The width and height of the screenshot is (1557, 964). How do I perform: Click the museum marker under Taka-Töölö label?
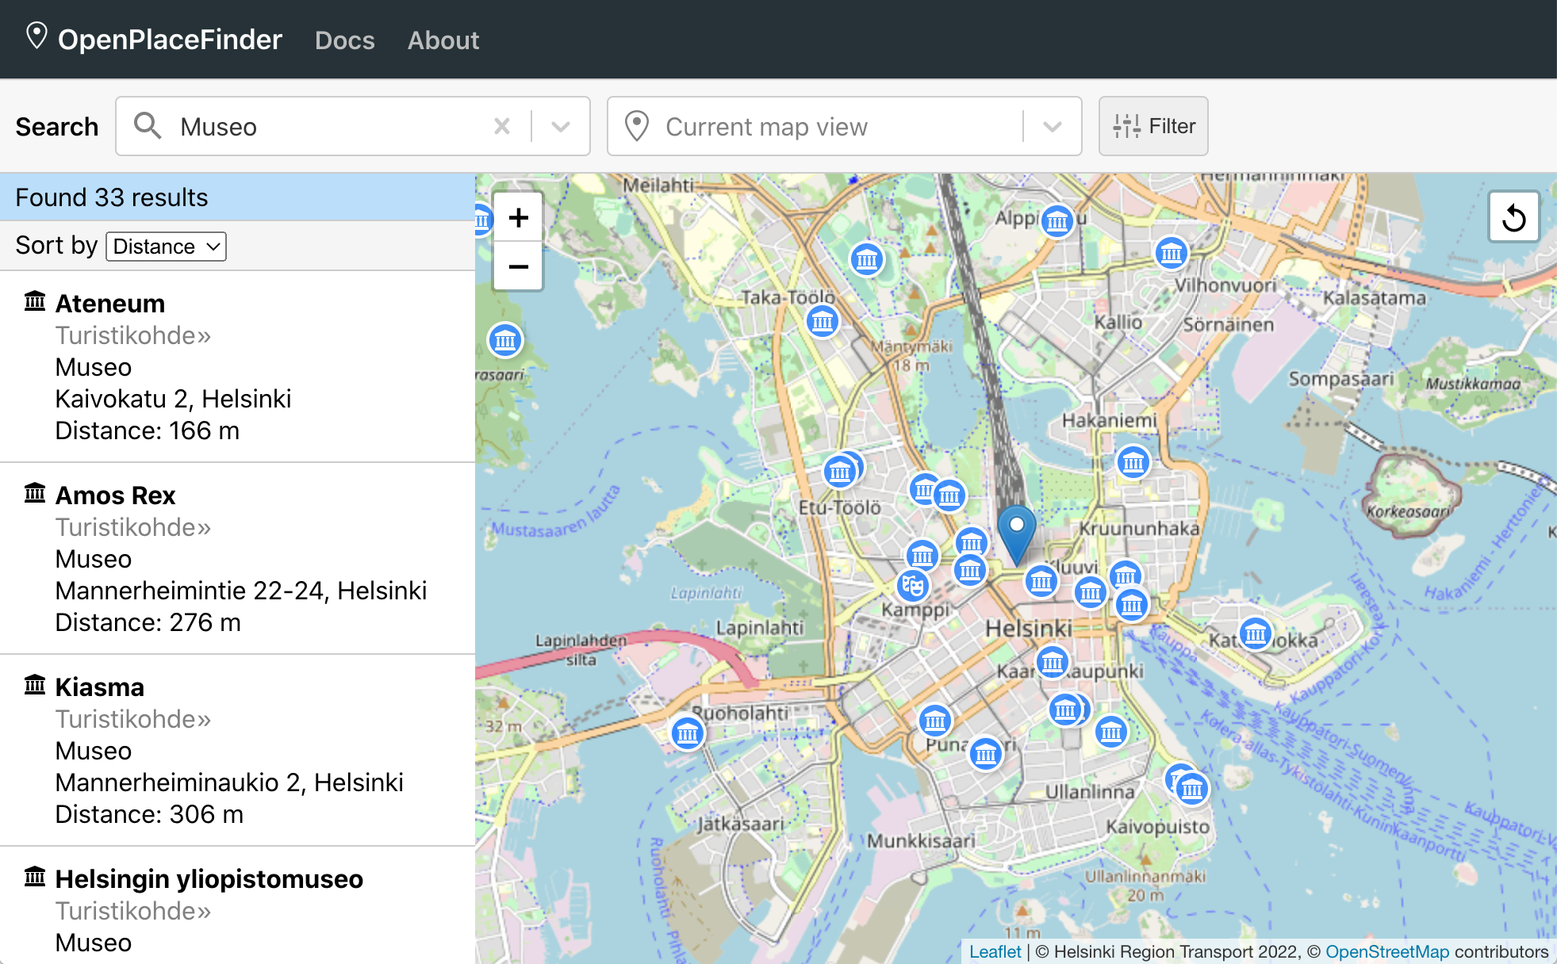pos(823,321)
